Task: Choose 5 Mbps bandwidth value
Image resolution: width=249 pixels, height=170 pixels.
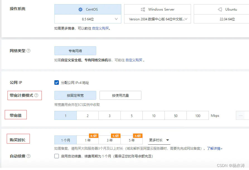Action: [132, 116]
